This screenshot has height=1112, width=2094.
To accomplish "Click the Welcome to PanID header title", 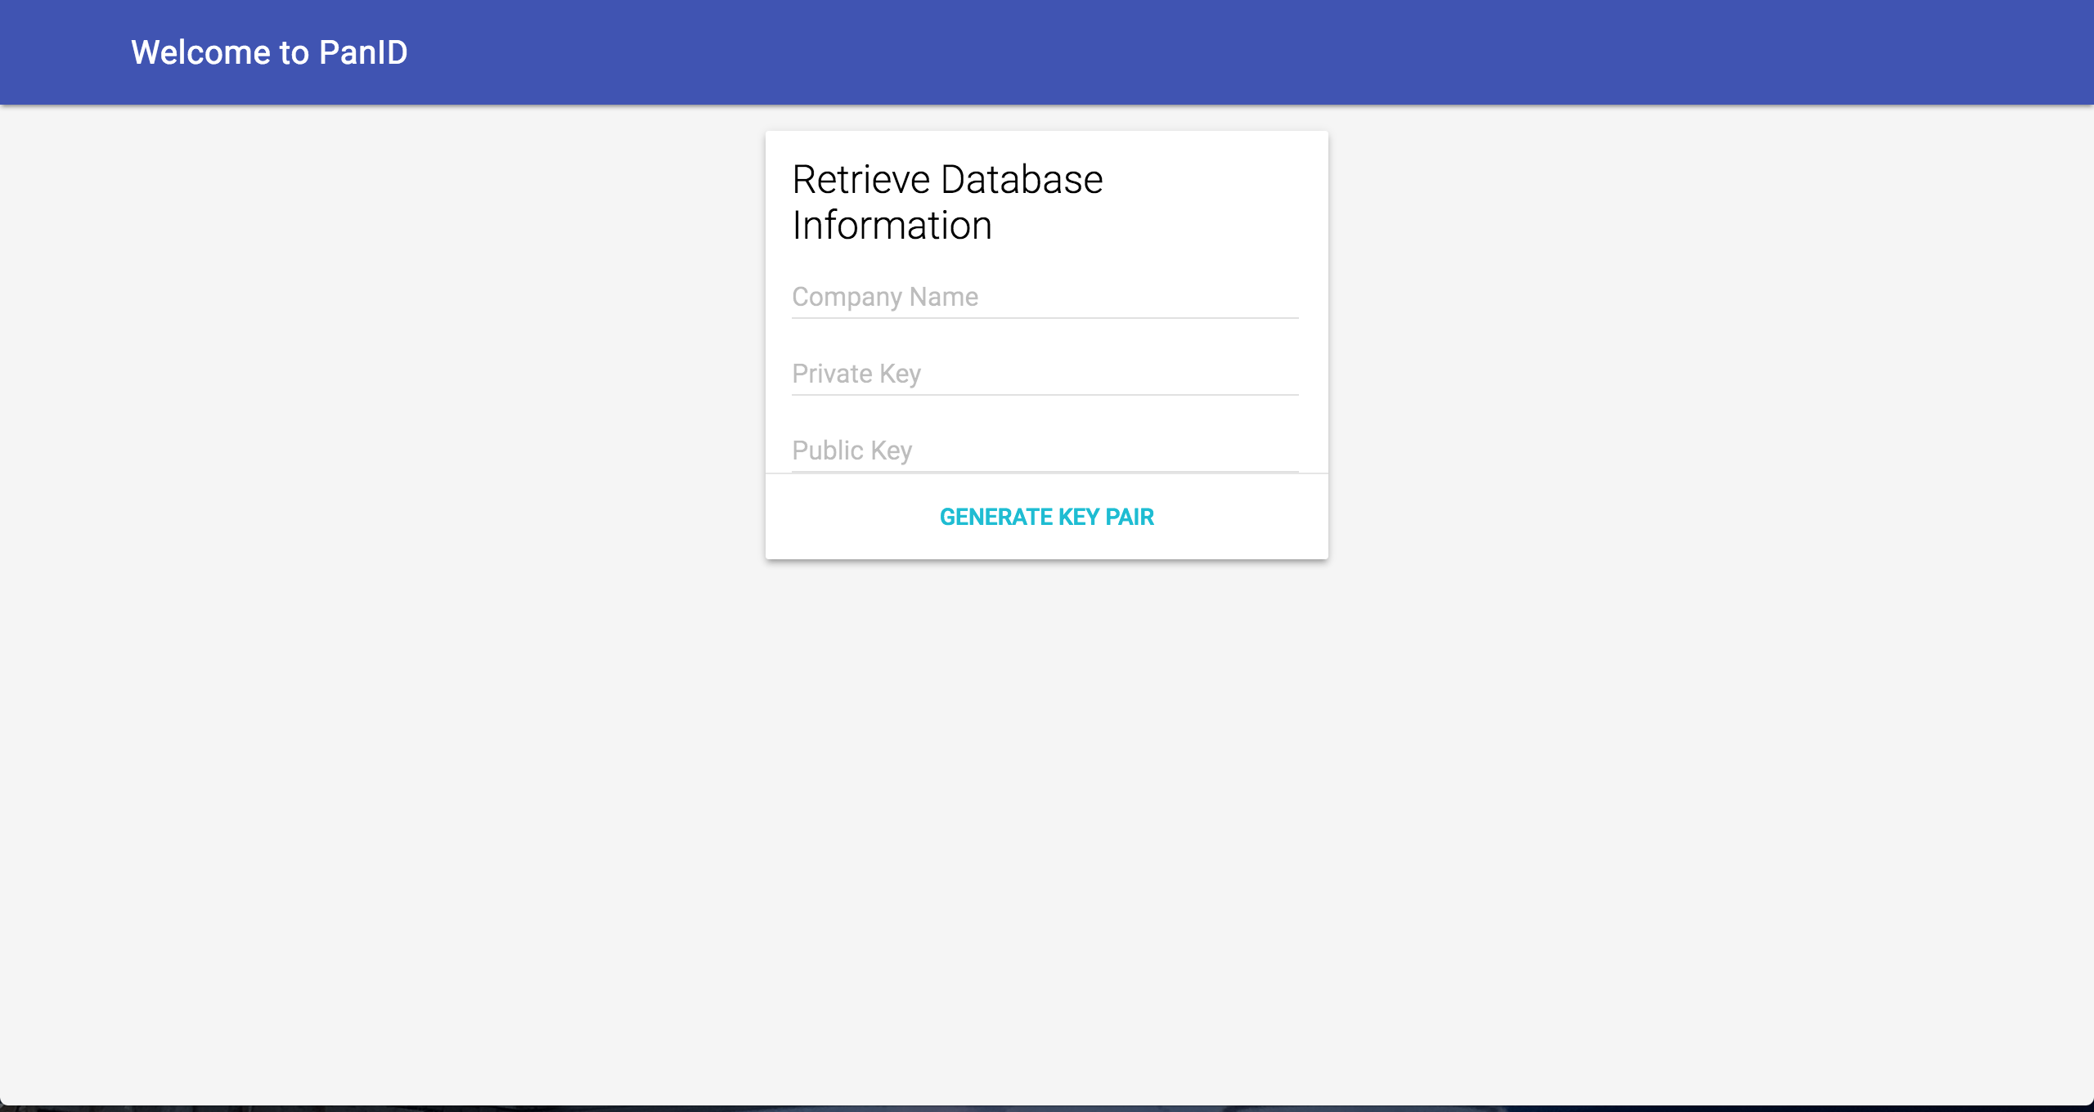I will point(269,52).
